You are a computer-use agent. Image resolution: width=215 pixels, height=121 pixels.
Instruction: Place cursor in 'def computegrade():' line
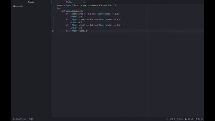pyautogui.click(x=72, y=11)
